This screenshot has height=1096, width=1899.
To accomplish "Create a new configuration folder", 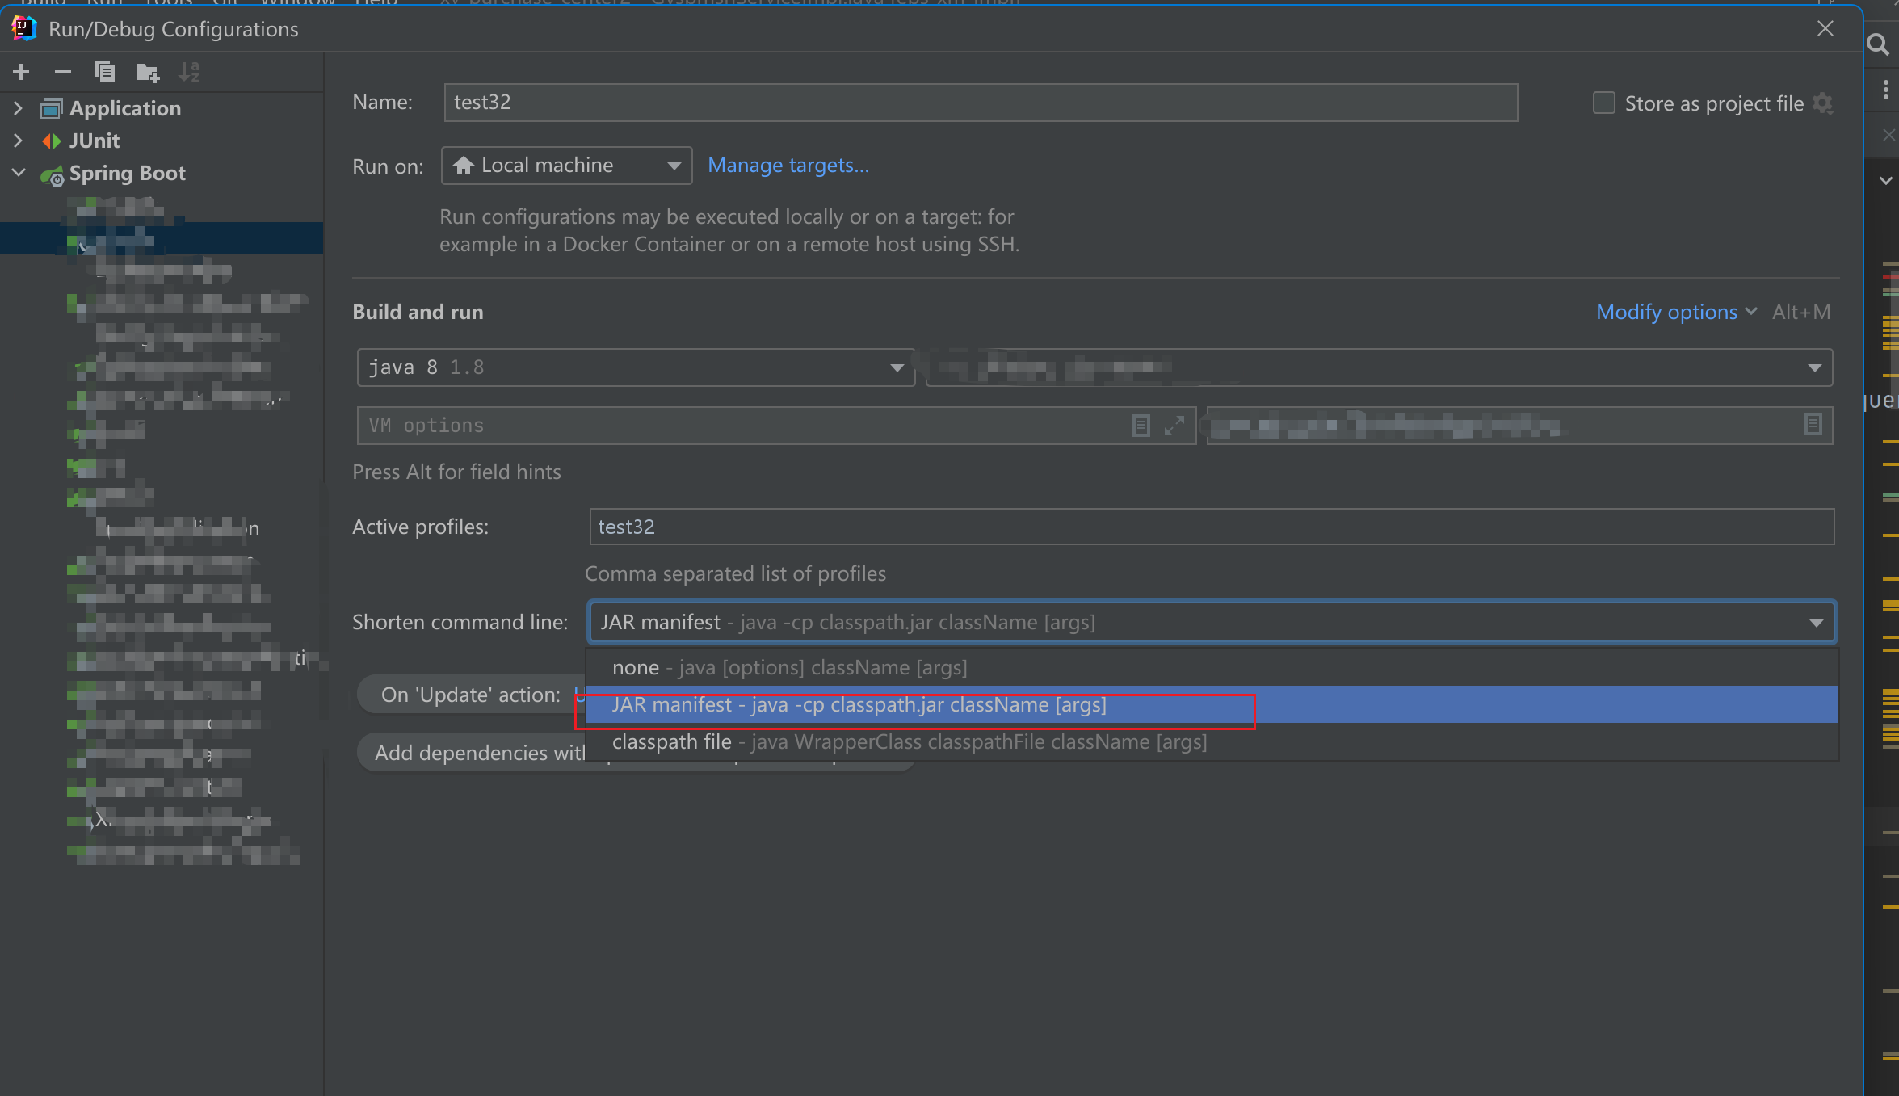I will pyautogui.click(x=147, y=71).
